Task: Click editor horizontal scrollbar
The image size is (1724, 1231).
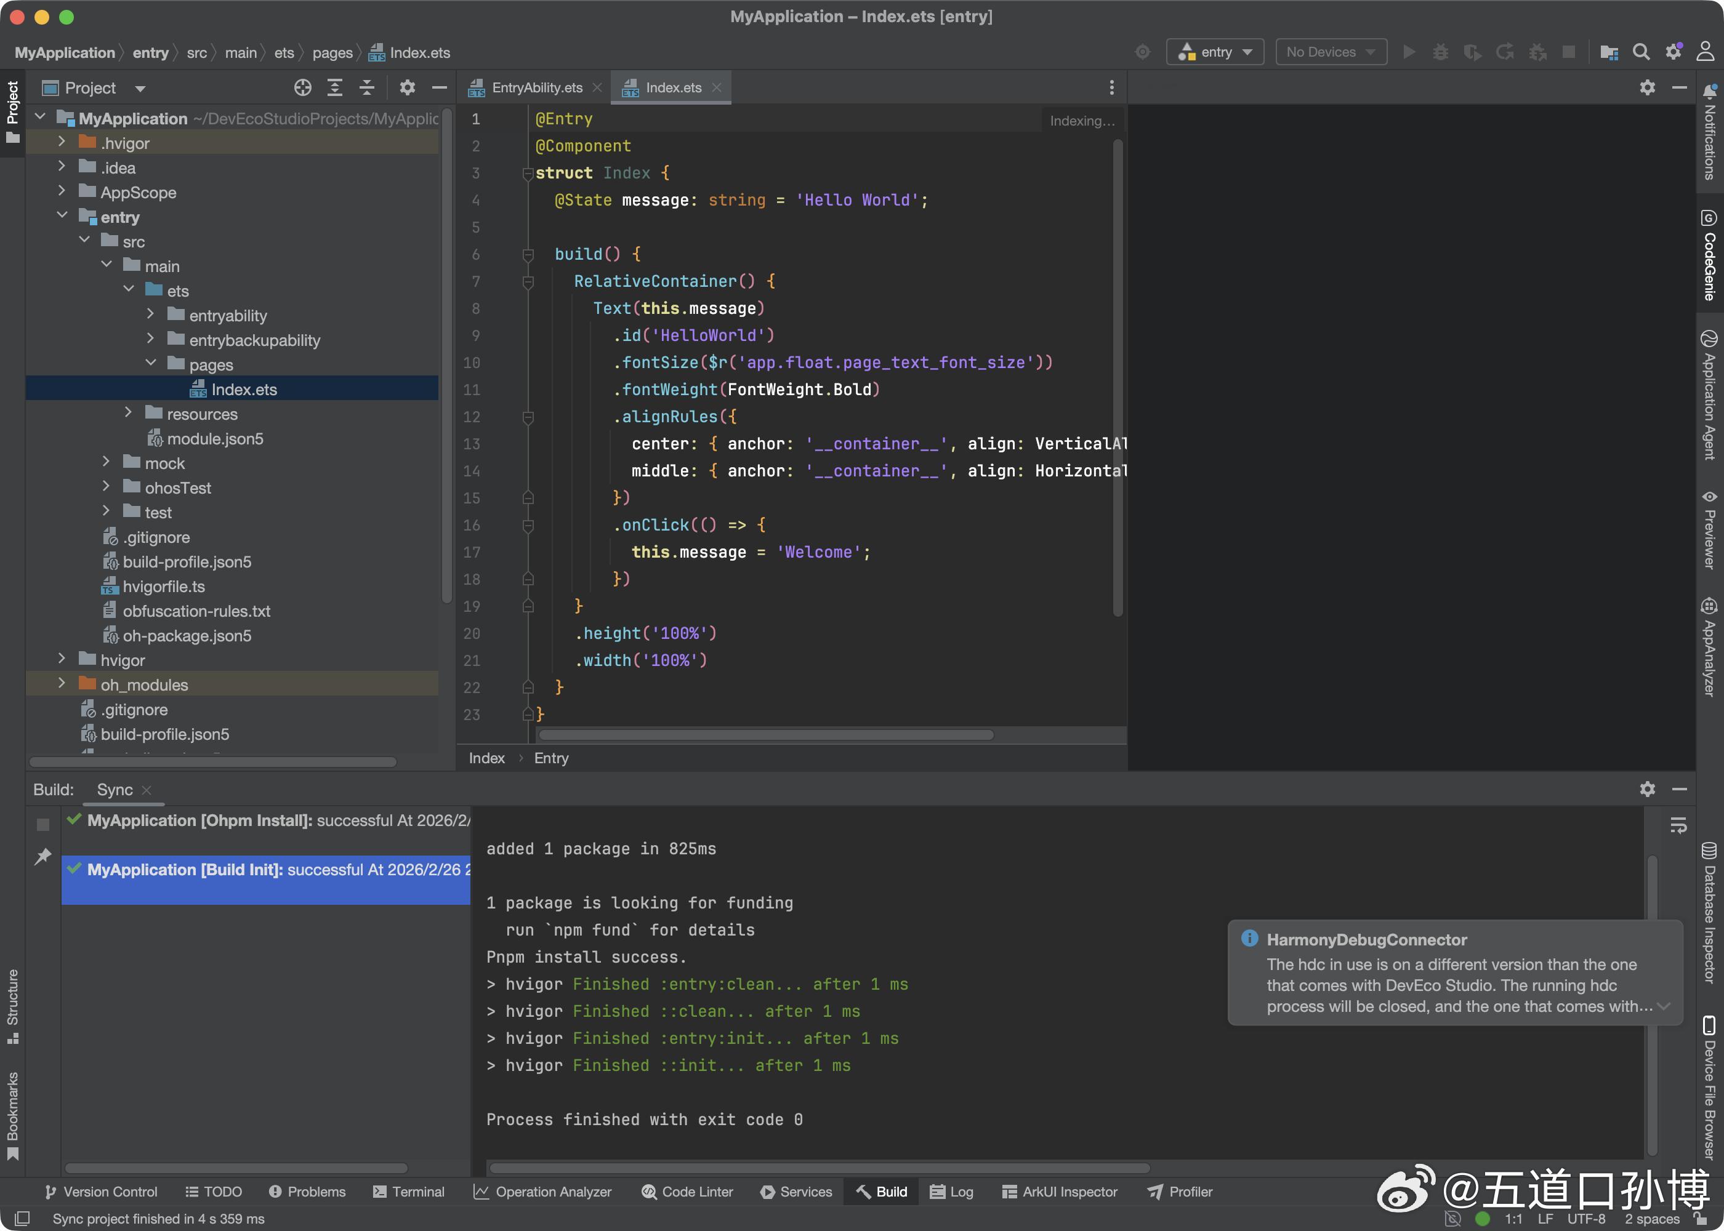Action: pos(766,734)
